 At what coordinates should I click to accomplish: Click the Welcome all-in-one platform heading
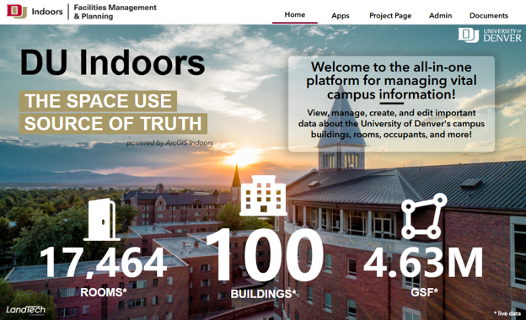tap(391, 80)
